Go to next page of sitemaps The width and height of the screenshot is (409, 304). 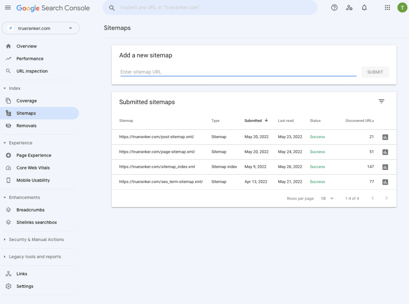(x=386, y=198)
